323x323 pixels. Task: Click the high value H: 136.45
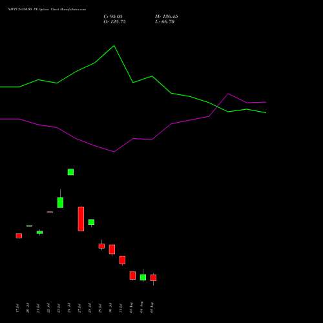(x=167, y=17)
